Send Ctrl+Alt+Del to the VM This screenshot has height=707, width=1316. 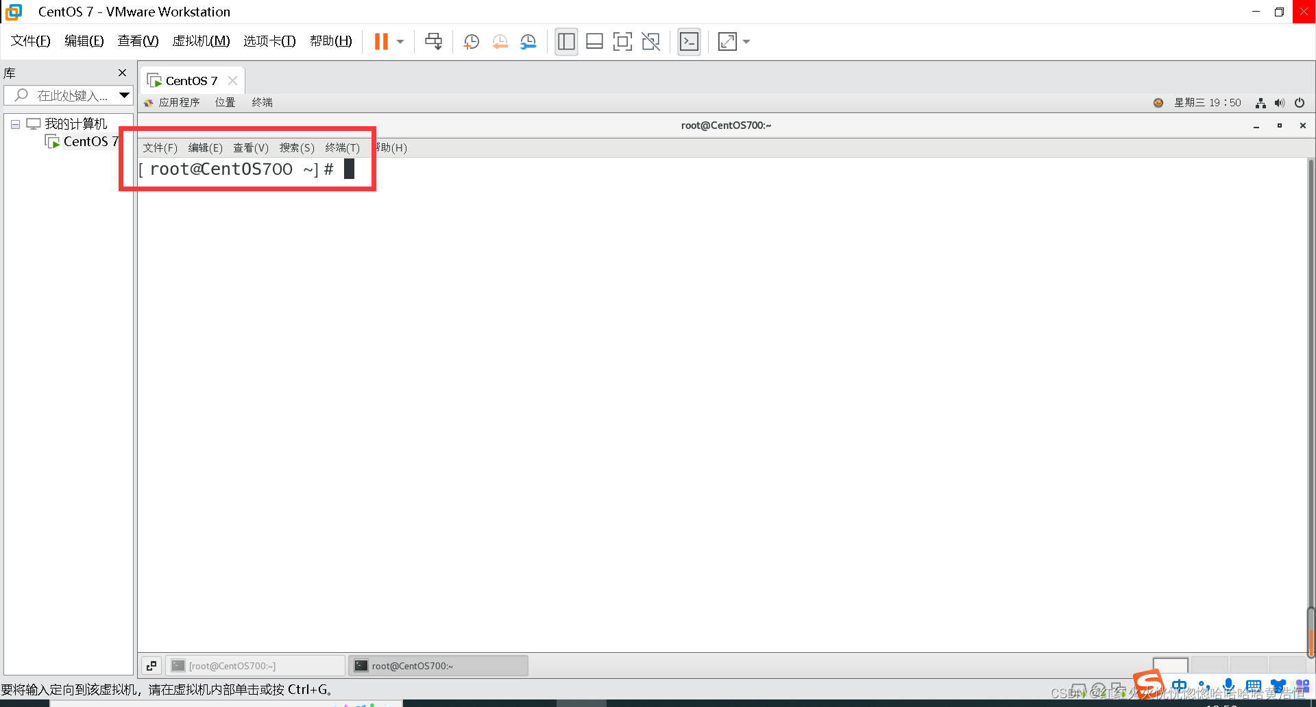click(433, 42)
